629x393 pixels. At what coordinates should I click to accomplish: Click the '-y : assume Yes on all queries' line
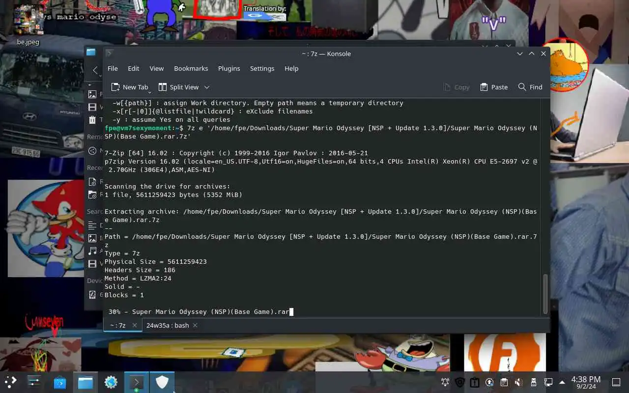click(x=172, y=119)
